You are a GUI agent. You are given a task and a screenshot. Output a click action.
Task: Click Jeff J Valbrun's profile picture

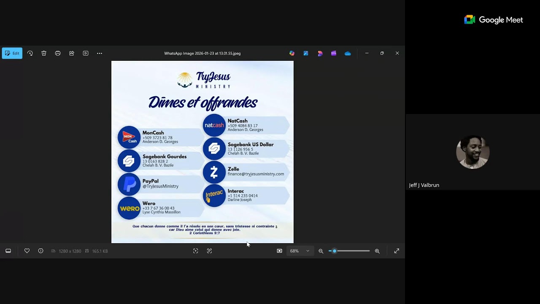tap(473, 152)
